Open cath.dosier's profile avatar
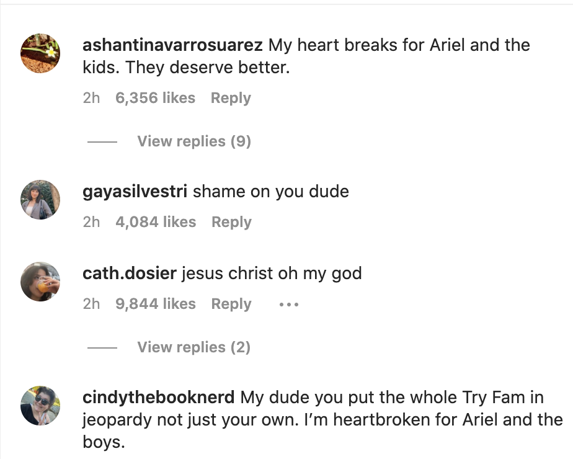Viewport: 573px width, 459px height. (40, 282)
